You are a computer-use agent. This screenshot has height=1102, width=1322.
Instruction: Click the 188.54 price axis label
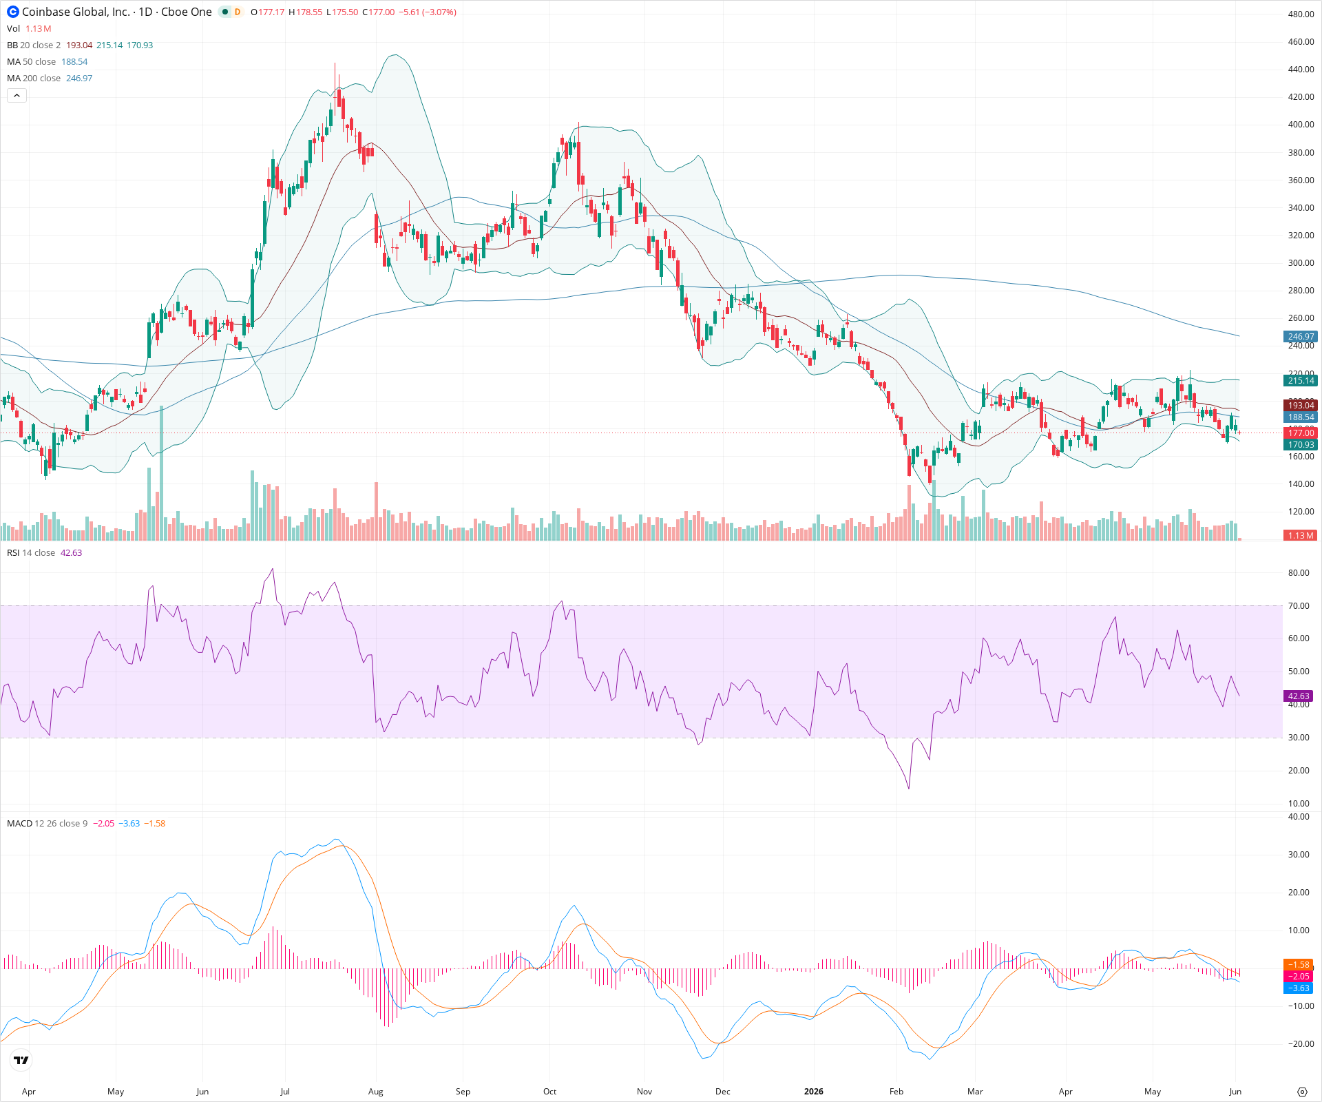click(x=1301, y=417)
